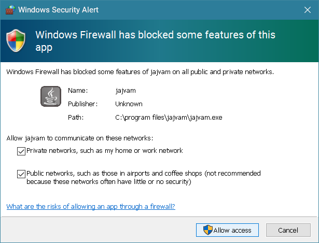319x243 pixels.
Task: Click the UAC shield on Allow access
Action: (207, 230)
